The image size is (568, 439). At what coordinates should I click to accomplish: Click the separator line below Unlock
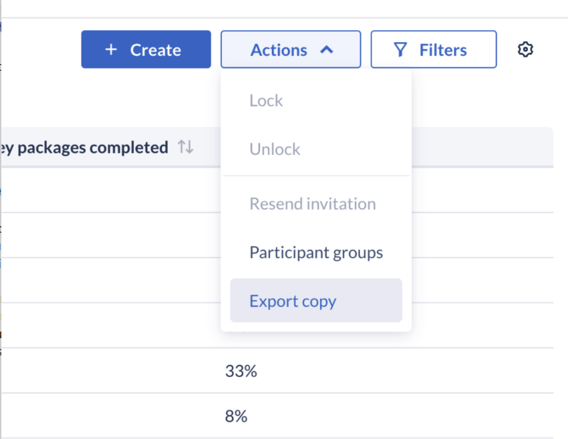[316, 175]
